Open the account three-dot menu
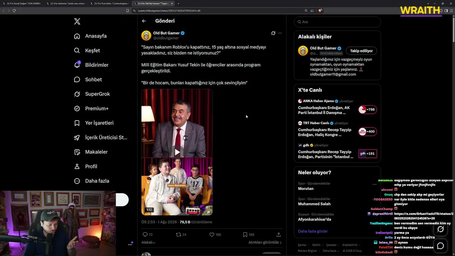The image size is (455, 256). point(130,244)
